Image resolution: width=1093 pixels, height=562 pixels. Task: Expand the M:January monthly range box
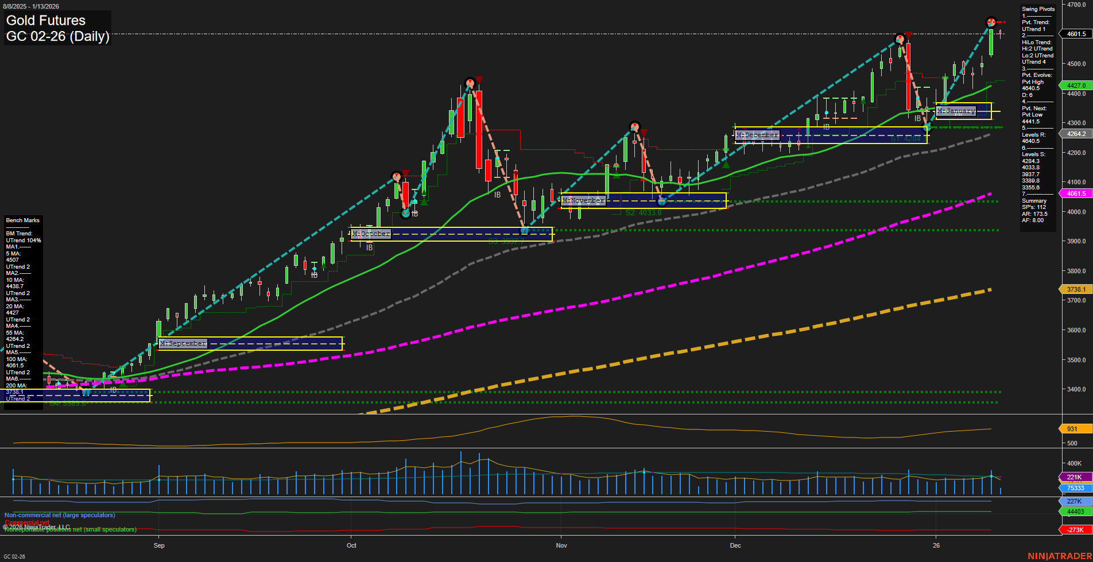(956, 111)
